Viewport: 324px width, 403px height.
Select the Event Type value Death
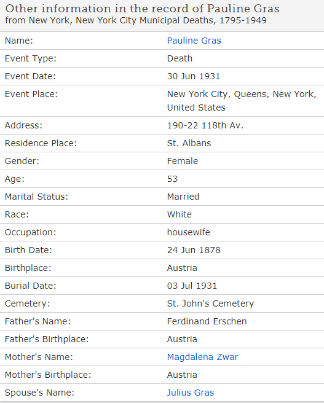click(x=180, y=58)
